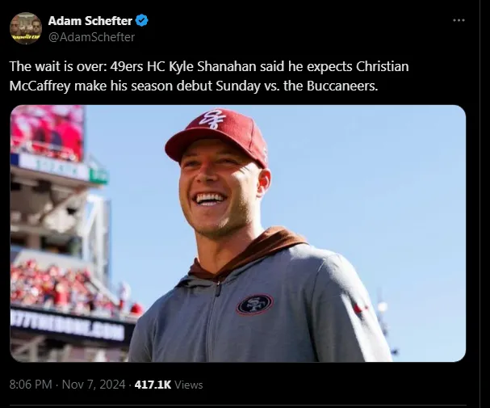This screenshot has width=490, height=408.
Task: Click the 8:06 PM timestamp
Action: pos(32,385)
